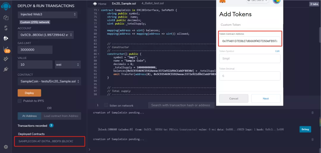Click the Debug button in terminal

(305, 129)
